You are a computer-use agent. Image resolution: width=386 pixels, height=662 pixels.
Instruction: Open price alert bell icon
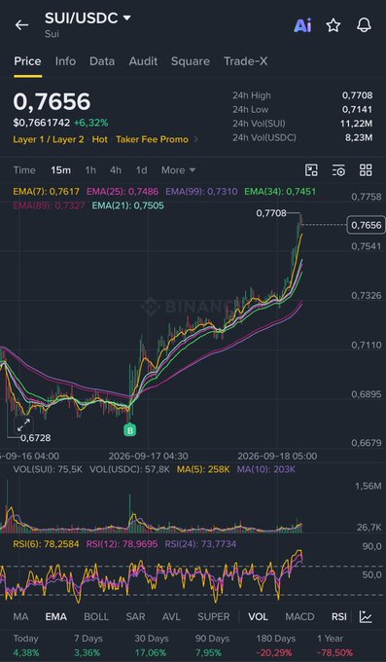click(364, 25)
